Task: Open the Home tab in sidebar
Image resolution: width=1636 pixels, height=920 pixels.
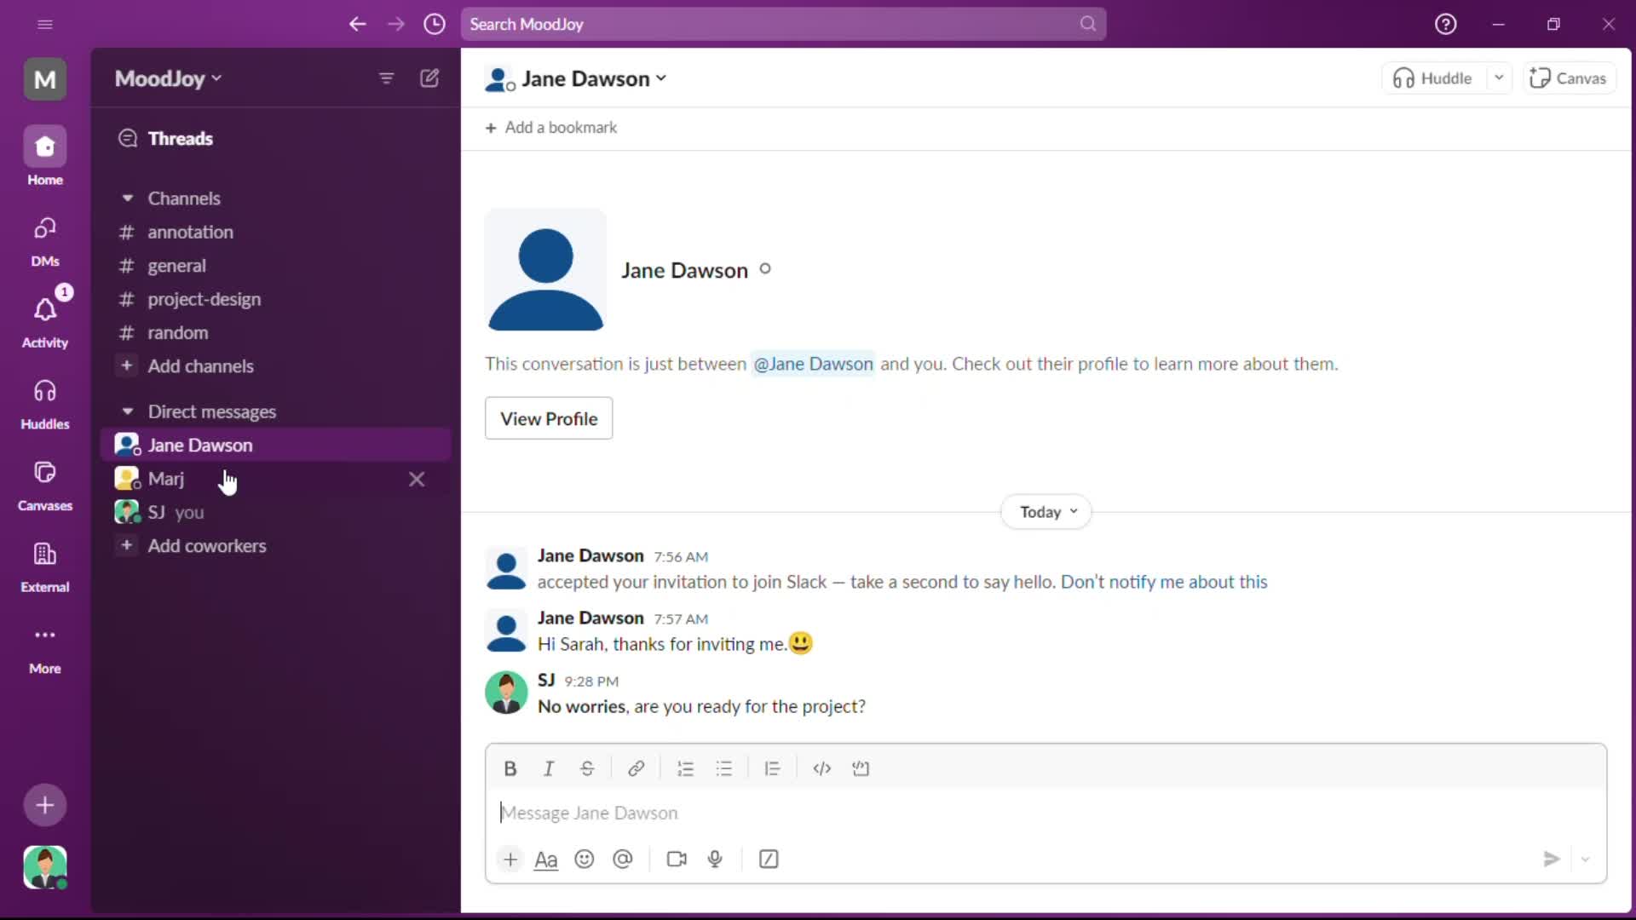Action: [x=45, y=157]
